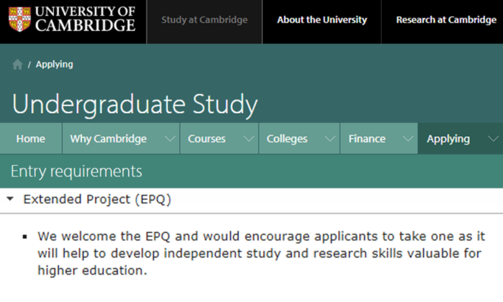Viewport: 503px width, 302px height.
Task: Click the paragraph starting 'We welcome the EPQ'
Action: click(x=261, y=253)
